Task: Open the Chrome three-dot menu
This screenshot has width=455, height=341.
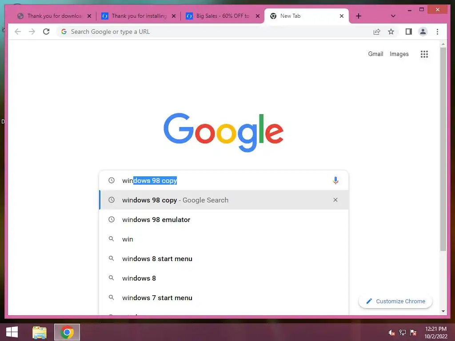Action: coord(437,32)
